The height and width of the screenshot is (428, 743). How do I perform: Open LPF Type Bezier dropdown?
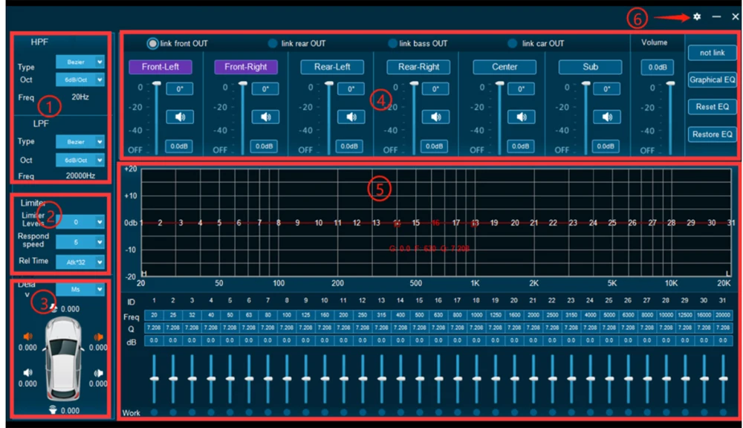80,142
